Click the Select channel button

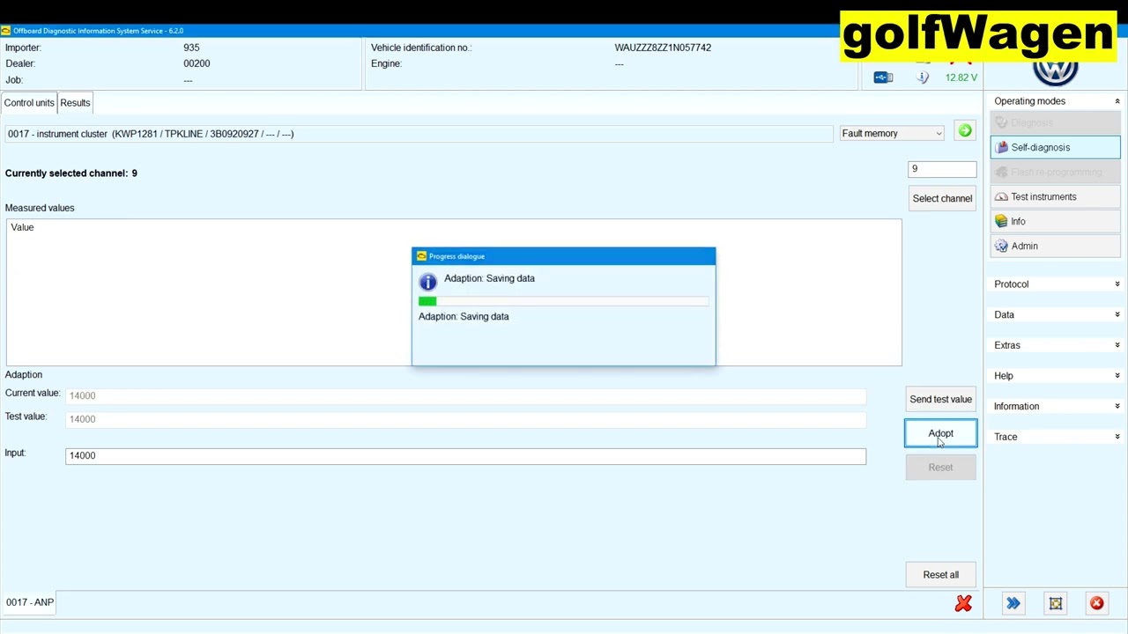tap(942, 198)
